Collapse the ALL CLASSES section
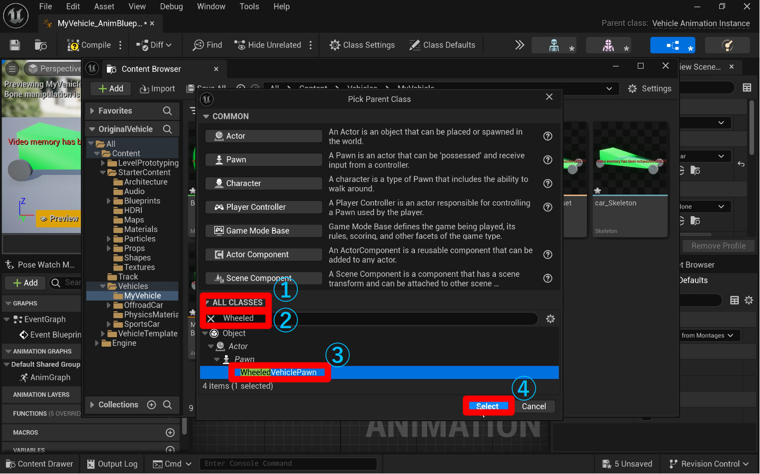 [x=207, y=302]
